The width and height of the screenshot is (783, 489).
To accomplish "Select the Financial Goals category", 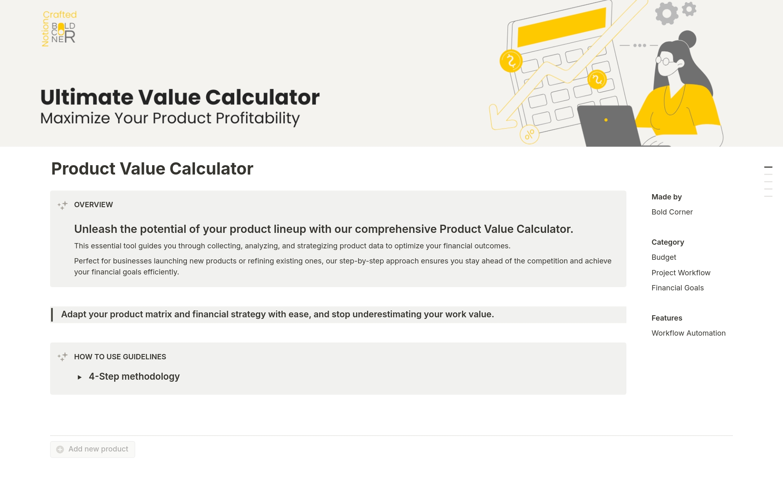I will click(678, 288).
